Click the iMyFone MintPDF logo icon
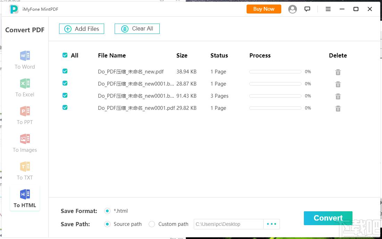The width and height of the screenshot is (382, 239). (14, 9)
